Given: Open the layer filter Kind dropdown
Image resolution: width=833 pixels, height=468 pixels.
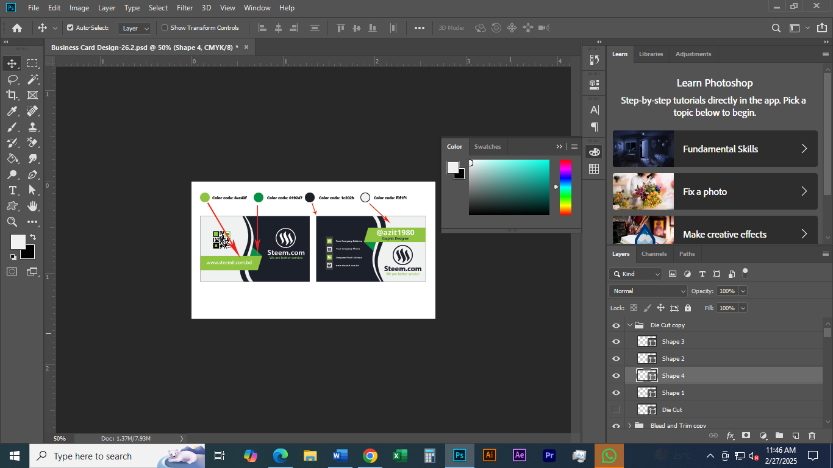Looking at the screenshot, I should coord(635,274).
